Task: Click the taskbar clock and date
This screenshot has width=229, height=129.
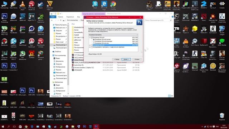Action: coord(224,126)
